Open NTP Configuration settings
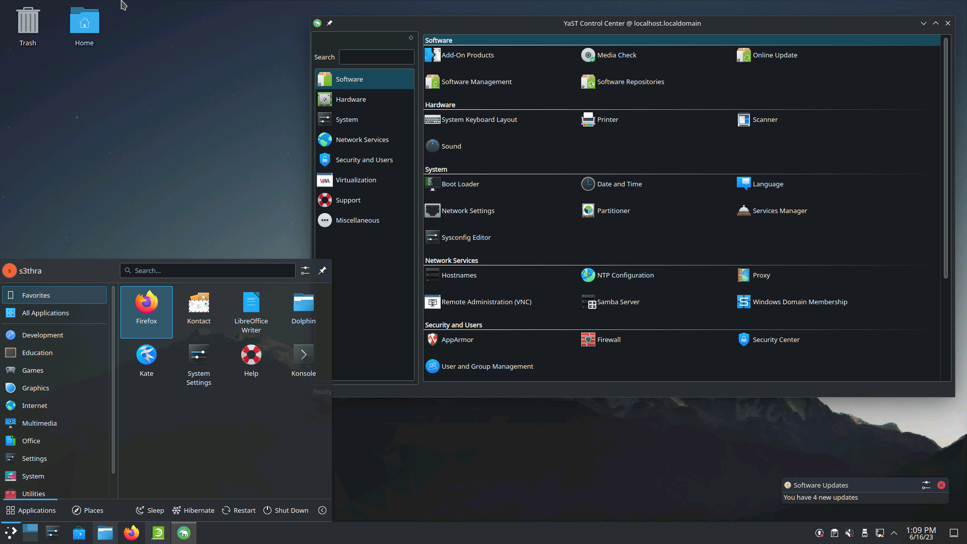Image resolution: width=967 pixels, height=544 pixels. tap(625, 275)
